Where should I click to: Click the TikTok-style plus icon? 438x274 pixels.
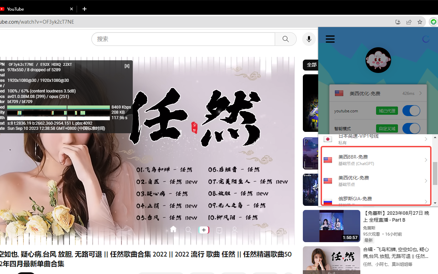tap(204, 229)
